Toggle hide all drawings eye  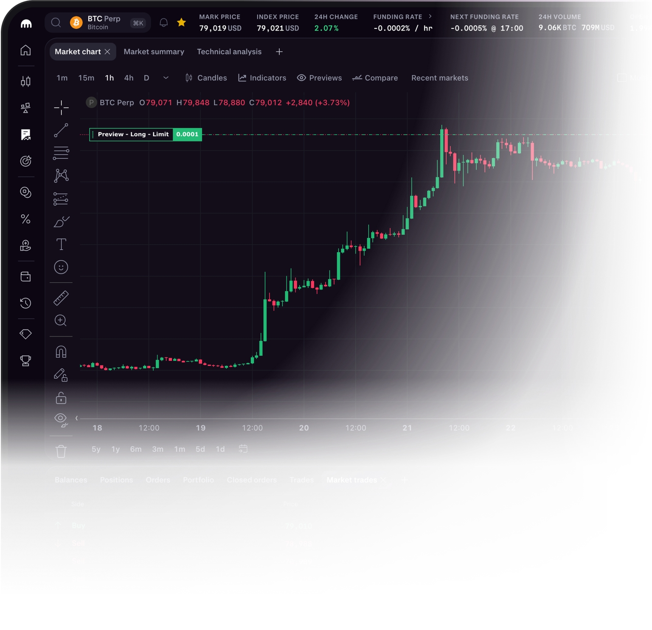[x=61, y=419]
